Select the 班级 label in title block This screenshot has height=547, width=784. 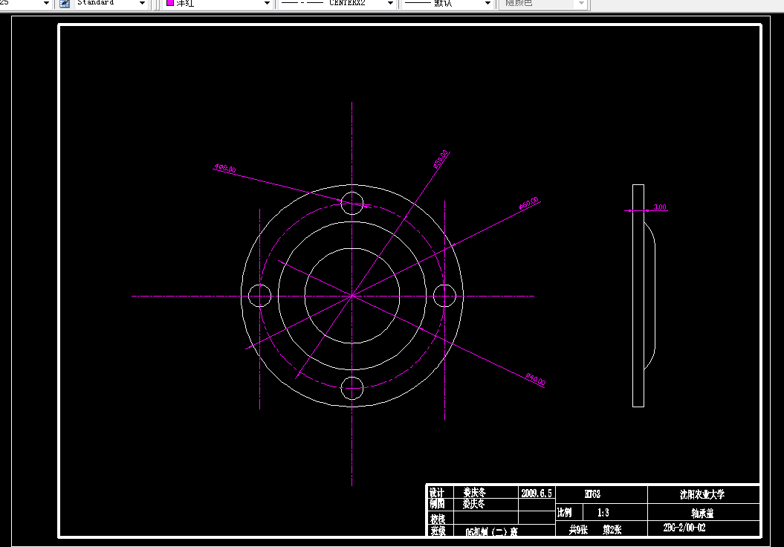(x=438, y=531)
